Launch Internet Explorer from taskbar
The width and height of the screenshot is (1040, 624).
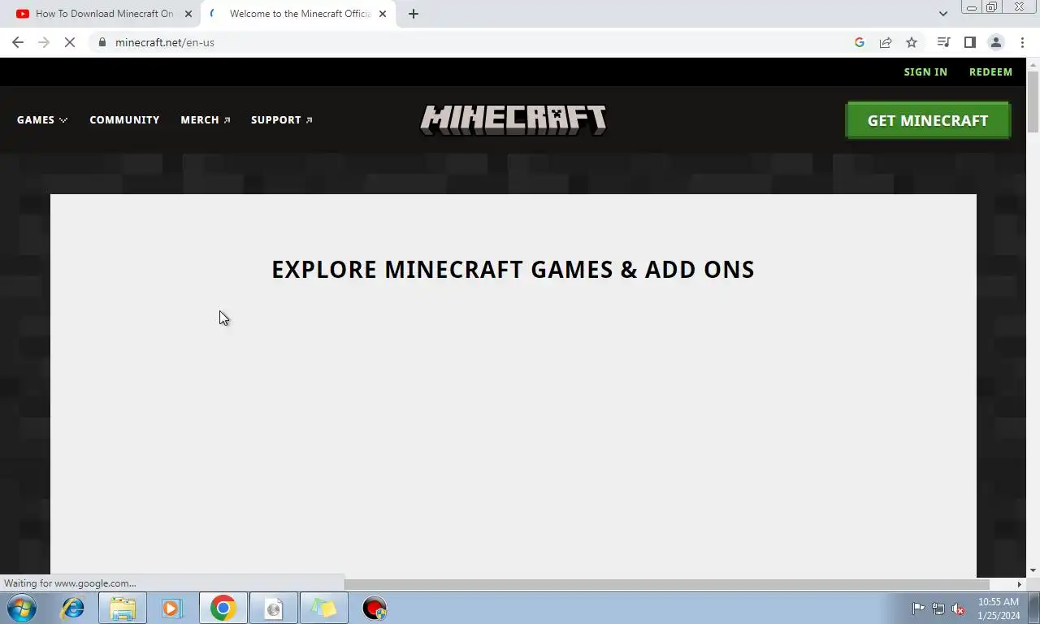pos(73,608)
